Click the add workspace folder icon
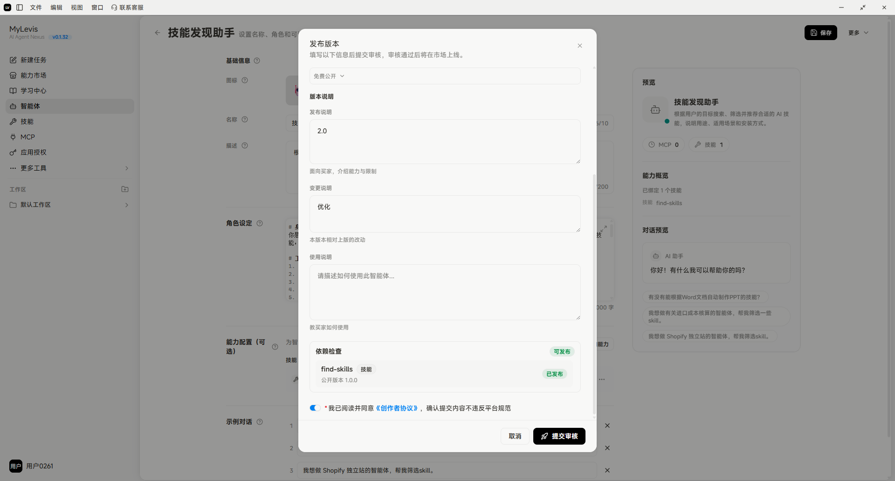 tap(125, 189)
